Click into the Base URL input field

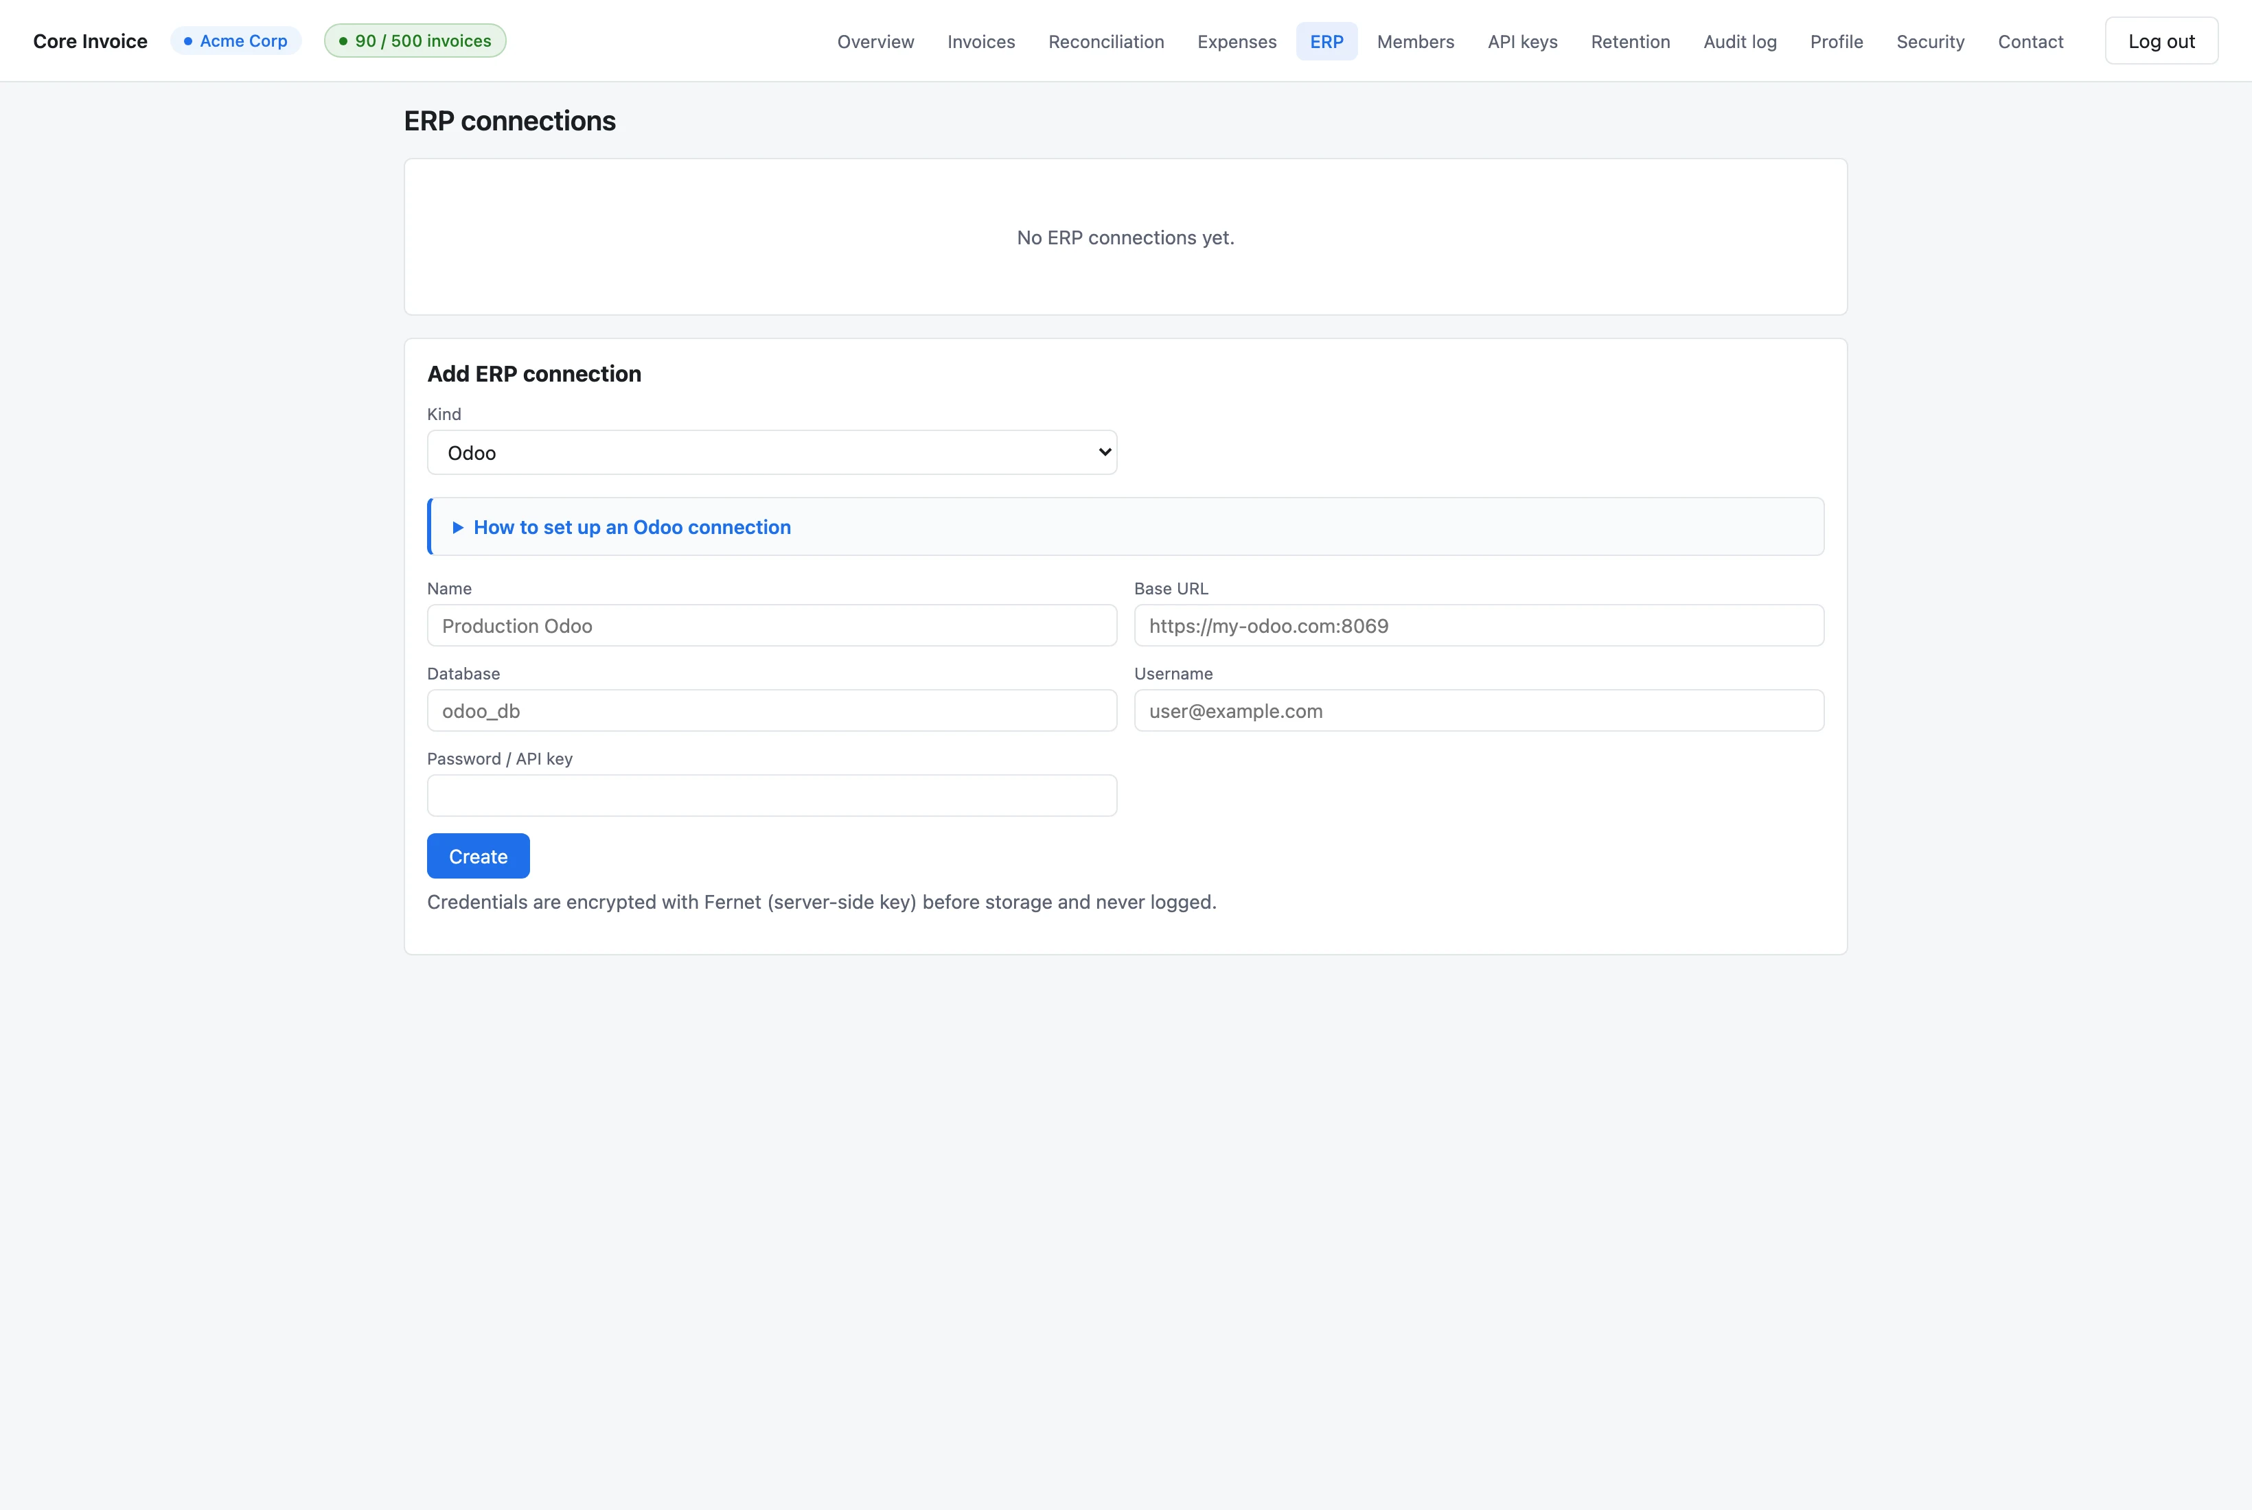point(1478,626)
